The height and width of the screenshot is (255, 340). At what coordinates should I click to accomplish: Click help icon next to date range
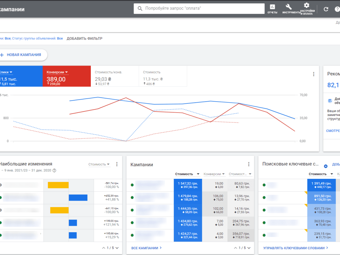[54, 170]
